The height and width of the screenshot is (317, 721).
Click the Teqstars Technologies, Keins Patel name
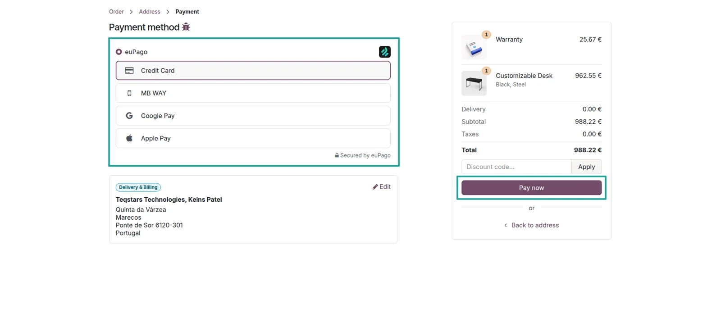click(169, 199)
